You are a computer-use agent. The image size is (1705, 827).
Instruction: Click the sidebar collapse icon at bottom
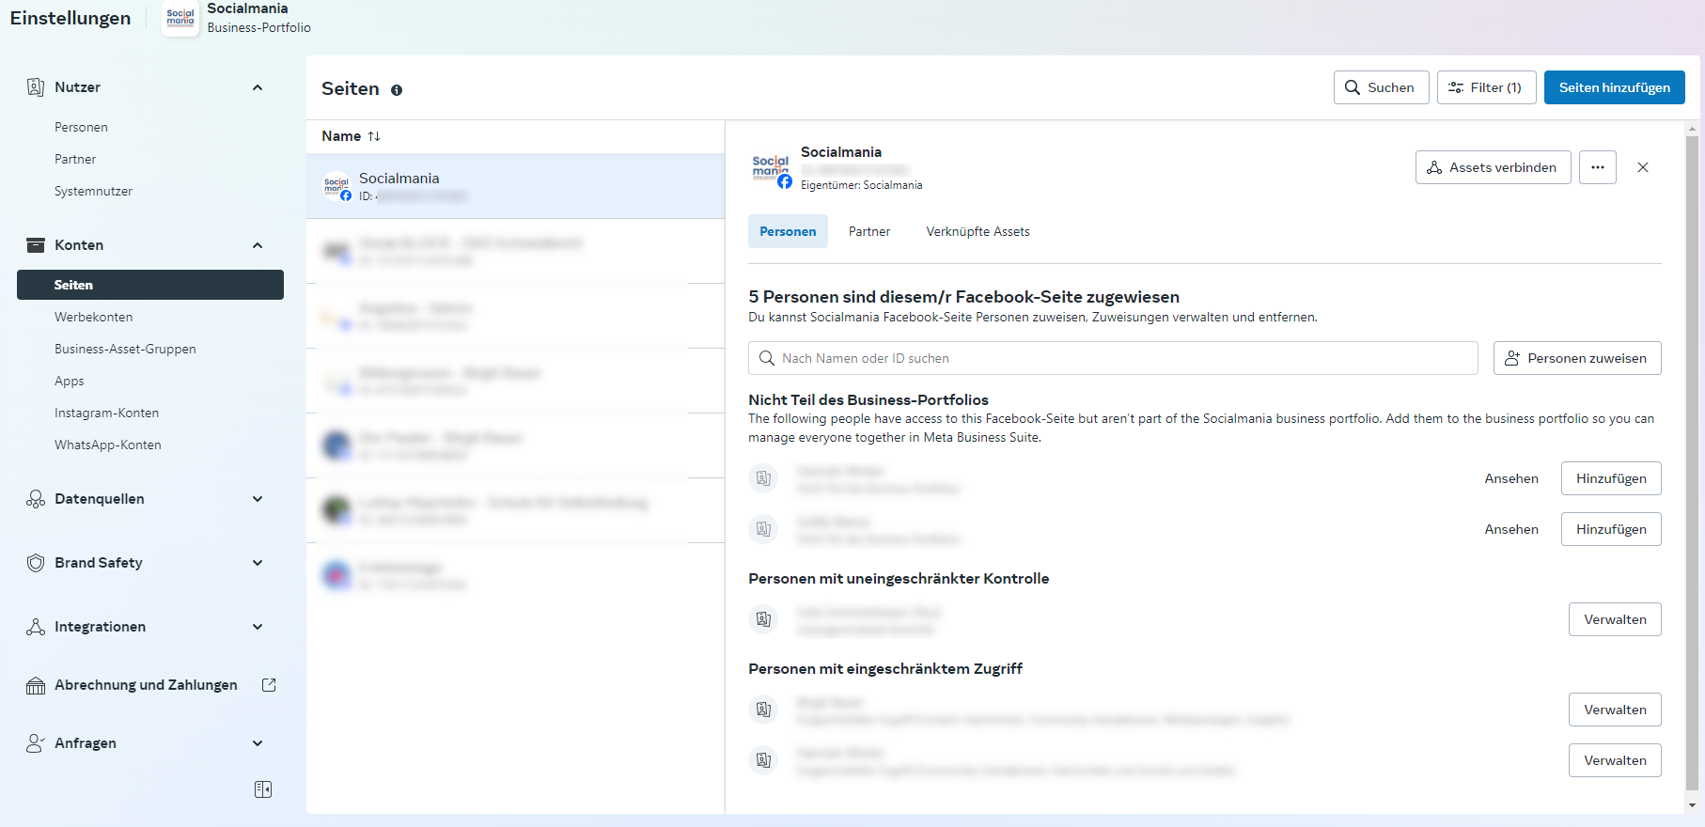[263, 789]
